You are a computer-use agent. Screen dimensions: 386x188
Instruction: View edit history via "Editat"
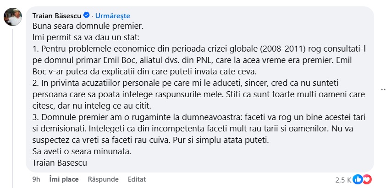coord(136,179)
